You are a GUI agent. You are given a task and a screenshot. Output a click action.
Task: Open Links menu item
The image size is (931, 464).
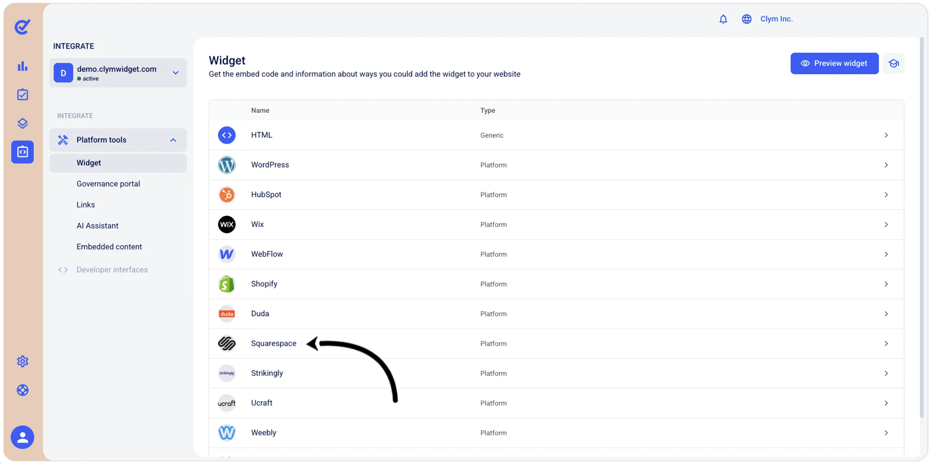tap(85, 205)
